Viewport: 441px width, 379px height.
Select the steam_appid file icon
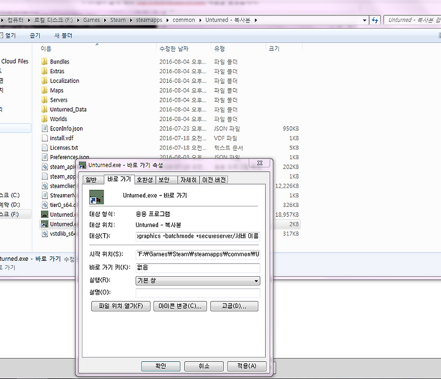45,176
